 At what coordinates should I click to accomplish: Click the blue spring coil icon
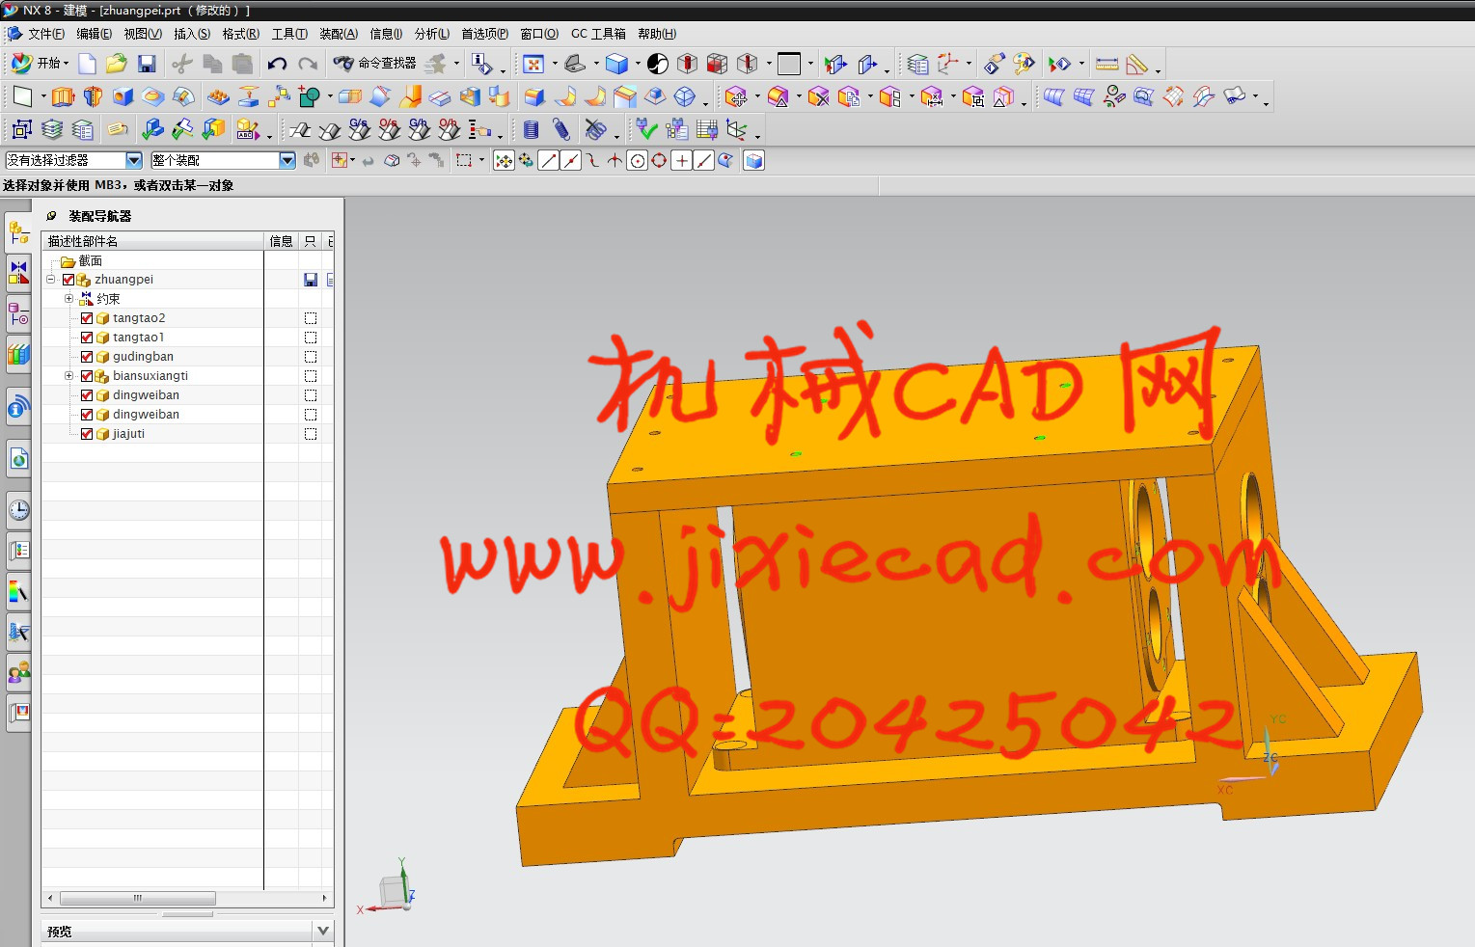click(x=531, y=129)
